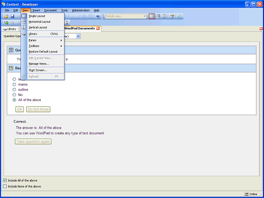Select the memo radio button
This screenshot has height=198, width=264.
(14, 84)
